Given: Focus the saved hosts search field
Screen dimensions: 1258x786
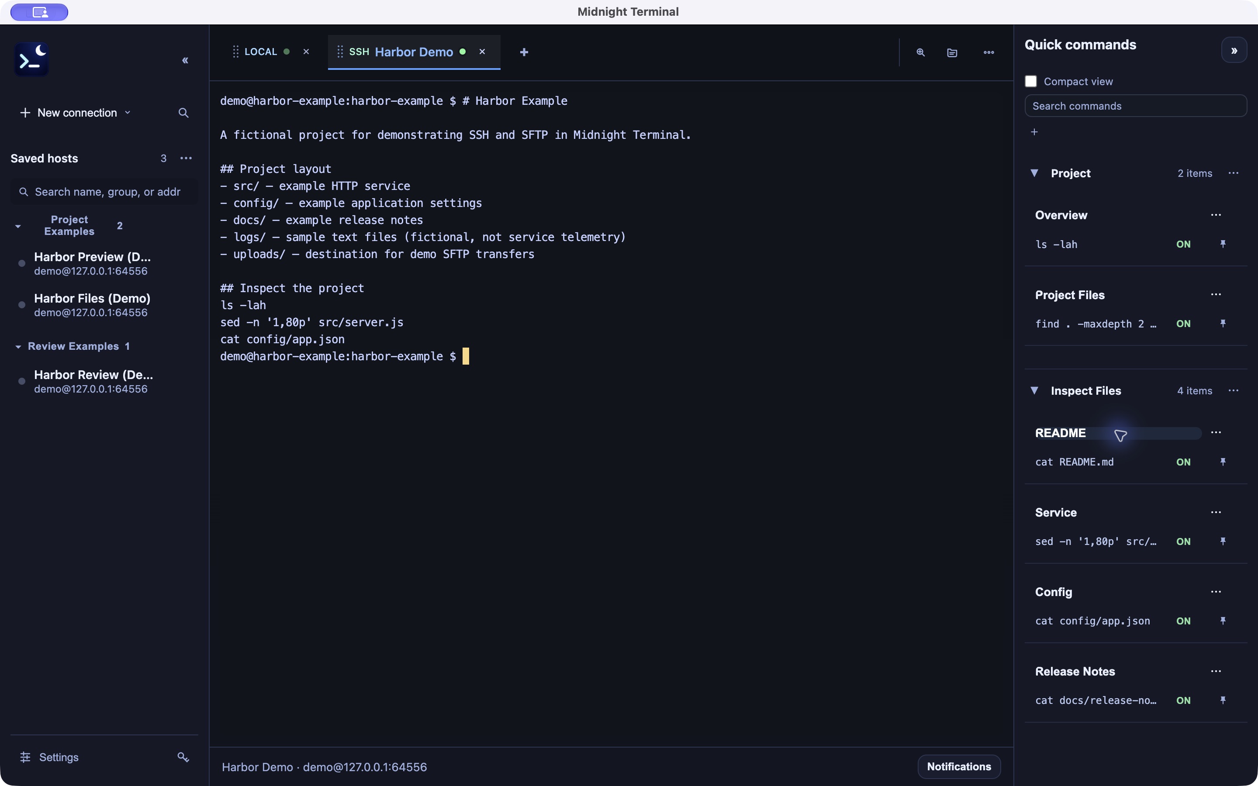Looking at the screenshot, I should 104,192.
